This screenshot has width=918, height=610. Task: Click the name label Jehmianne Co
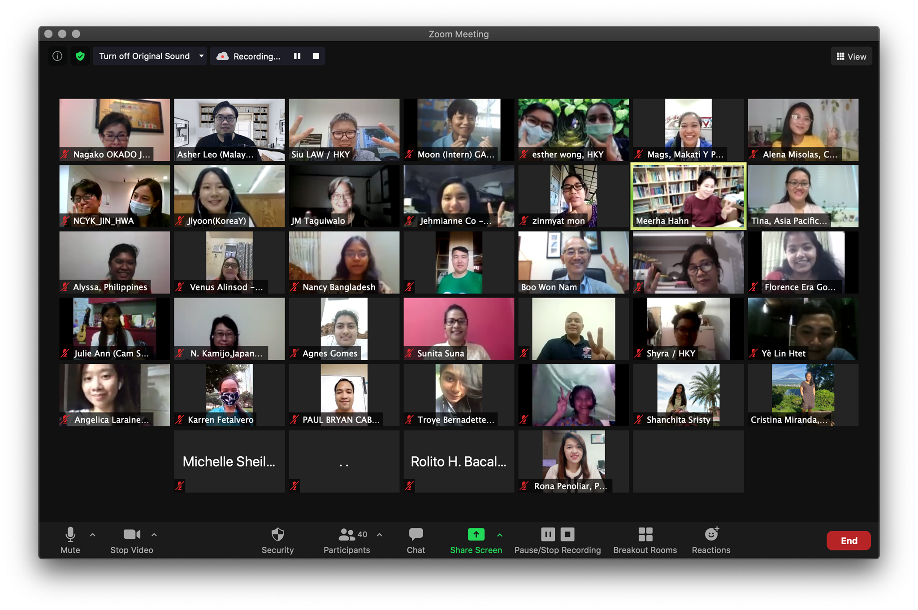click(x=455, y=221)
